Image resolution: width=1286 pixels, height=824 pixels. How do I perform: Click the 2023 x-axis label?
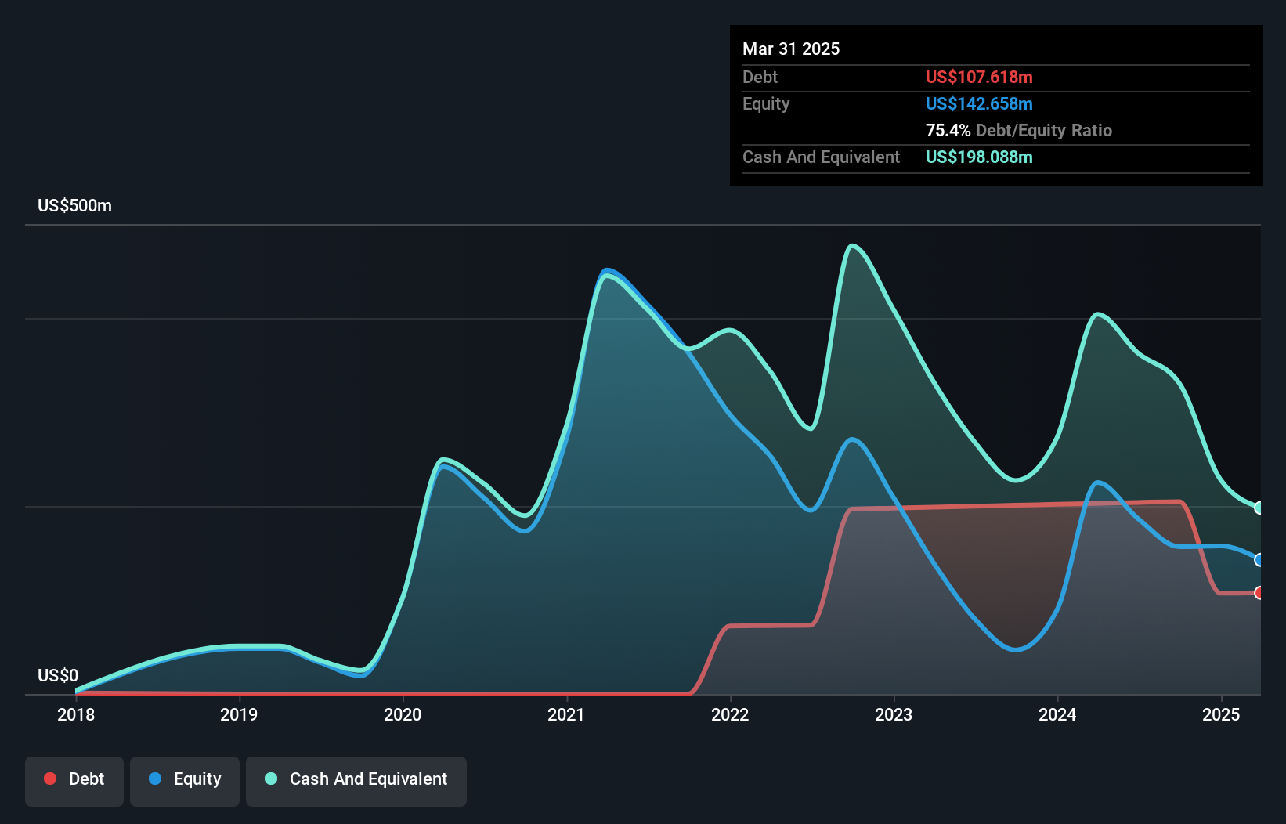[894, 714]
